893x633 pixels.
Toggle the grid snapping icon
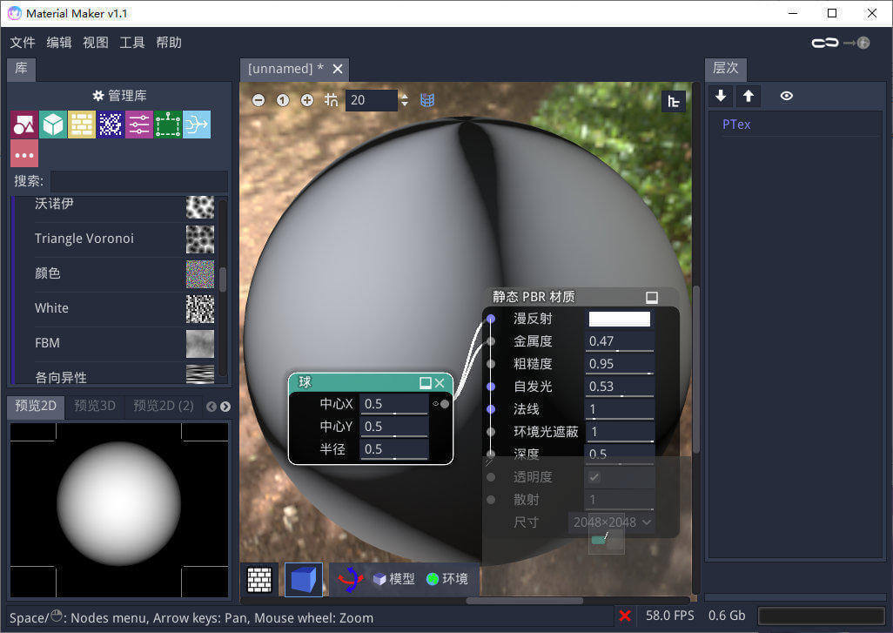click(331, 100)
